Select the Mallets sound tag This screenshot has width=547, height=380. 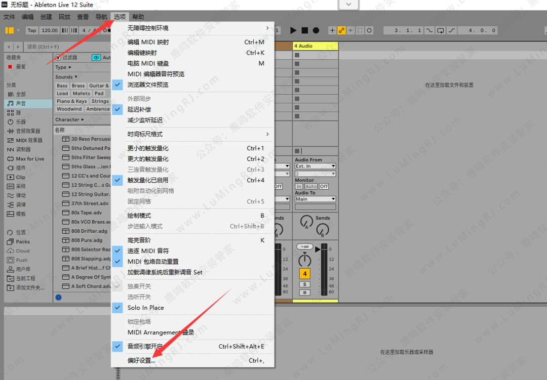coord(81,94)
